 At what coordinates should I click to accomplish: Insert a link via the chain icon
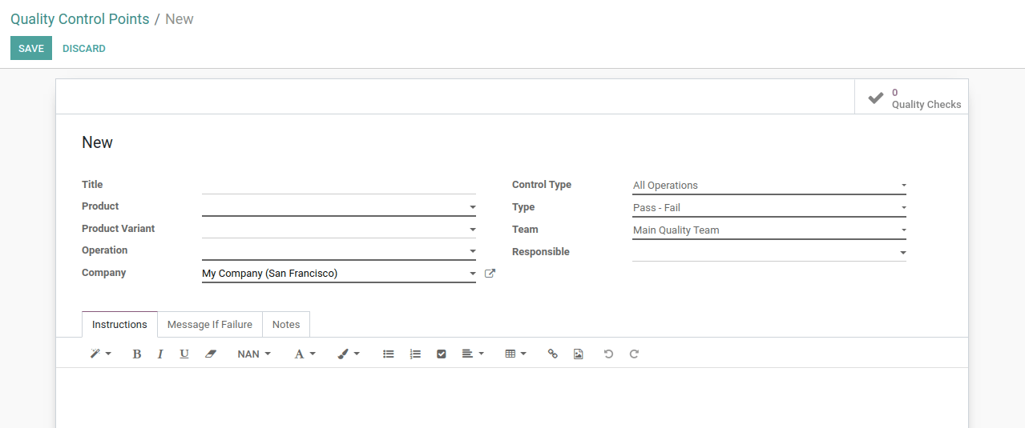point(552,354)
